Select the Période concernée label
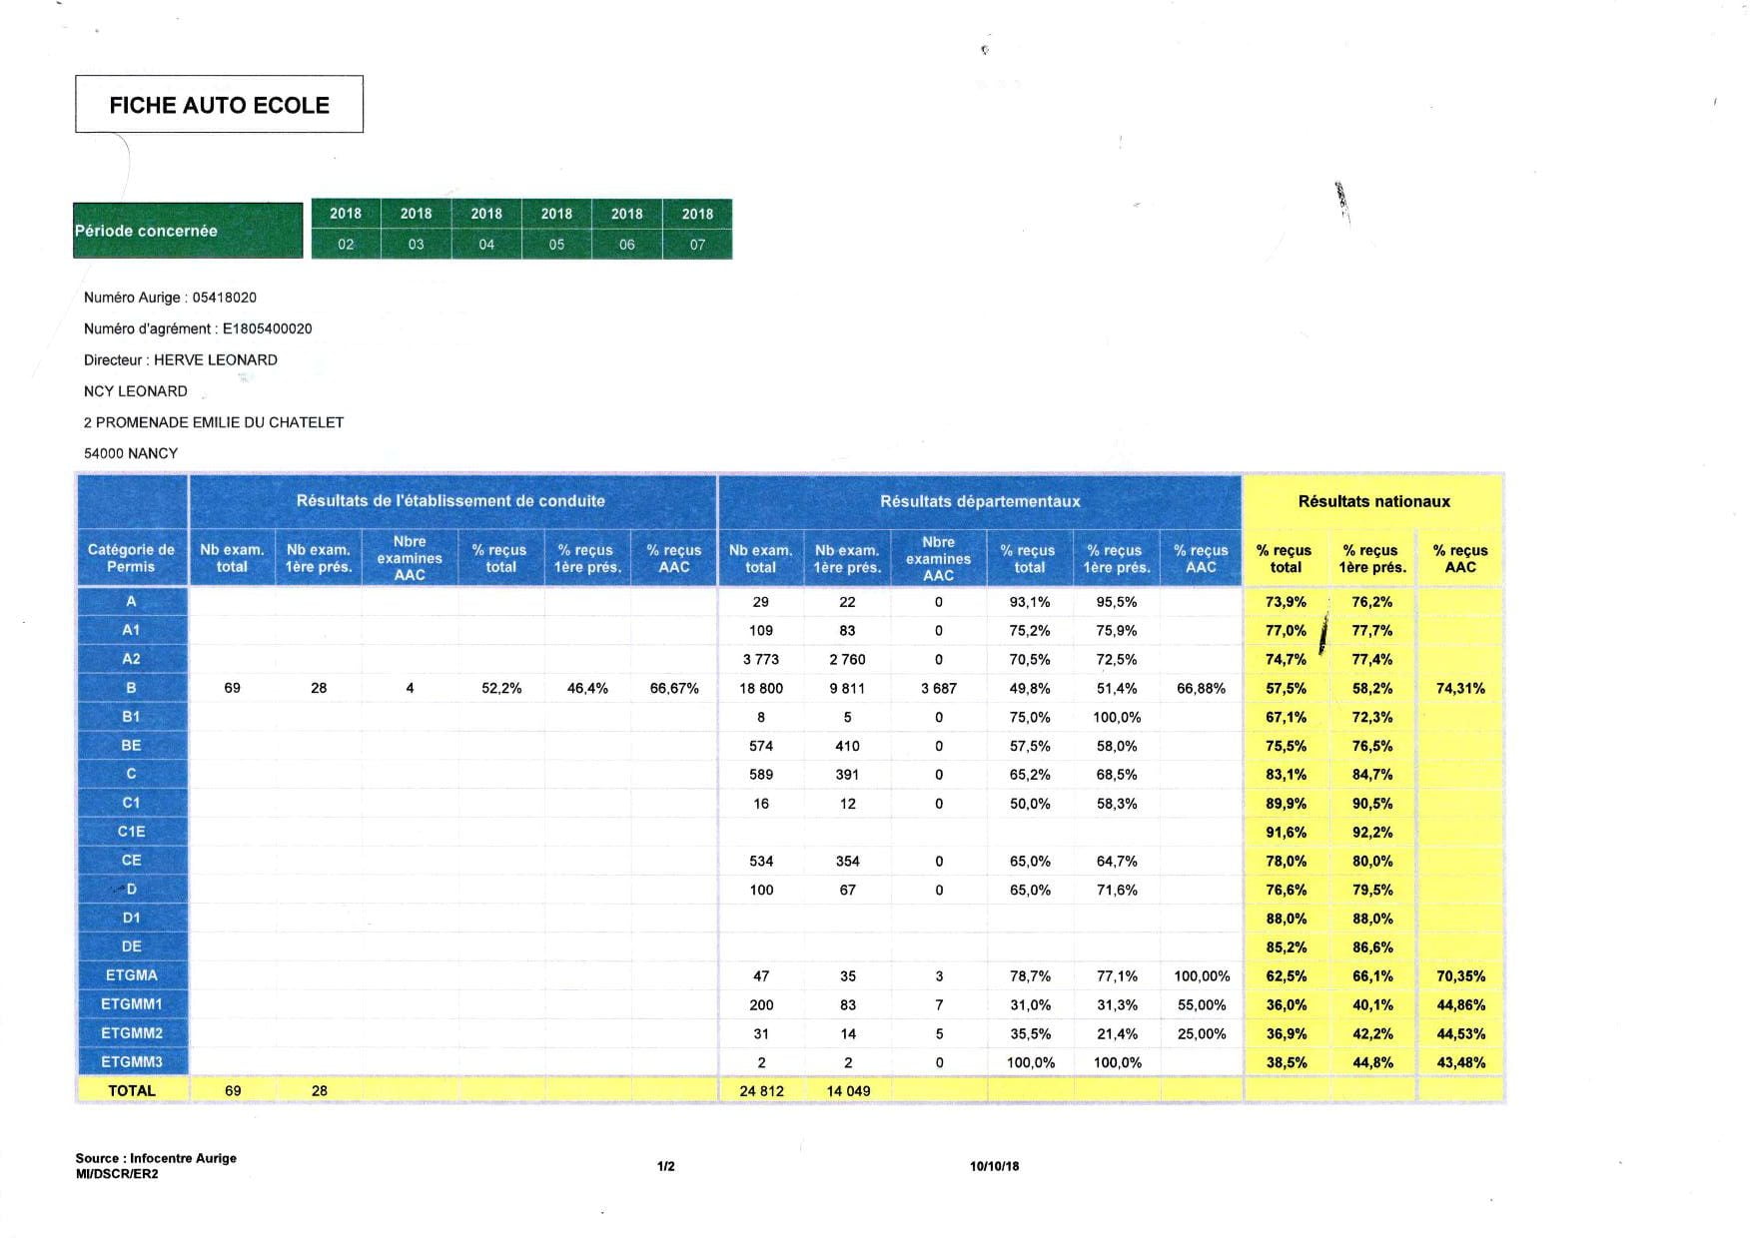Viewport: 1750px width, 1238px height. point(146,231)
